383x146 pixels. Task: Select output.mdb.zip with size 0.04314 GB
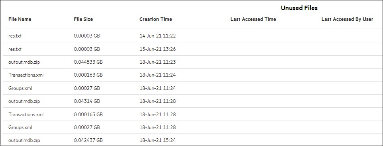tap(192, 101)
